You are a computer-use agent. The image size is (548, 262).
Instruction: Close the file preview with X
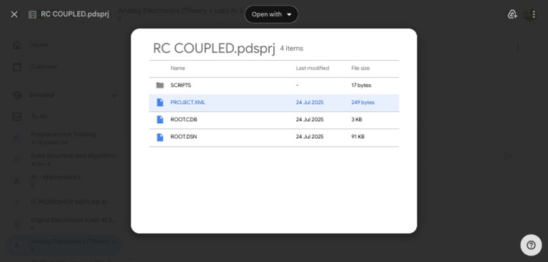point(14,14)
